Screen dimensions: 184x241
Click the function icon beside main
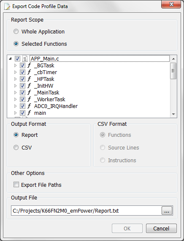pyautogui.click(x=29, y=113)
